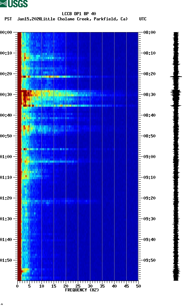This screenshot has height=308, width=191.
Task: Click the 01:40 PST time label
Action: (6, 240)
